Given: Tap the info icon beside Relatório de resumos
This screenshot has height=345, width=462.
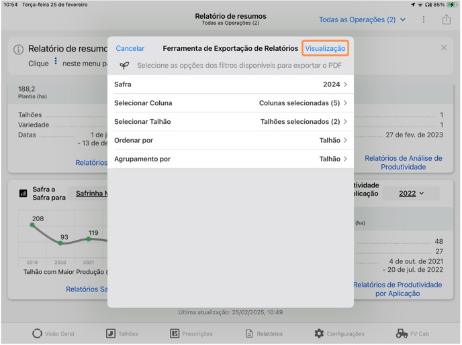Looking at the screenshot, I should tap(19, 50).
